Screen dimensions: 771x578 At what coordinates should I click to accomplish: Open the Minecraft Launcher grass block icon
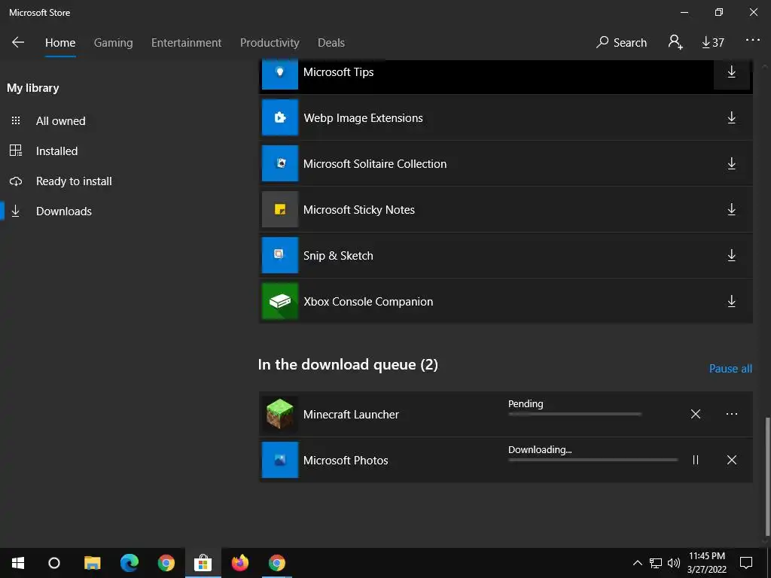[280, 414]
